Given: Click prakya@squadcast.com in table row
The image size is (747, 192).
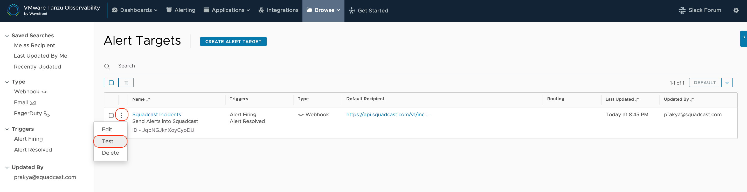Looking at the screenshot, I should pos(693,115).
